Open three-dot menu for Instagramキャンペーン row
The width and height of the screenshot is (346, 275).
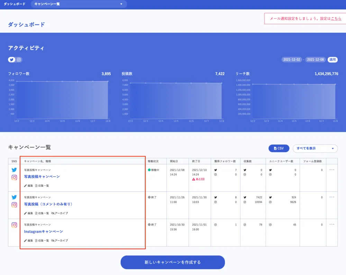[x=332, y=224]
